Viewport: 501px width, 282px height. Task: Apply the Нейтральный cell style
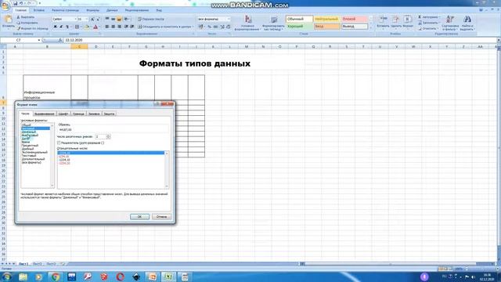click(x=326, y=19)
